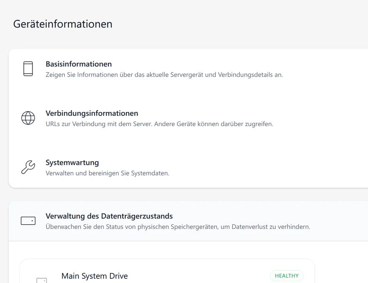Click the description 'Verwalten und bereinigen Sie Systemdaten.'

[107, 173]
